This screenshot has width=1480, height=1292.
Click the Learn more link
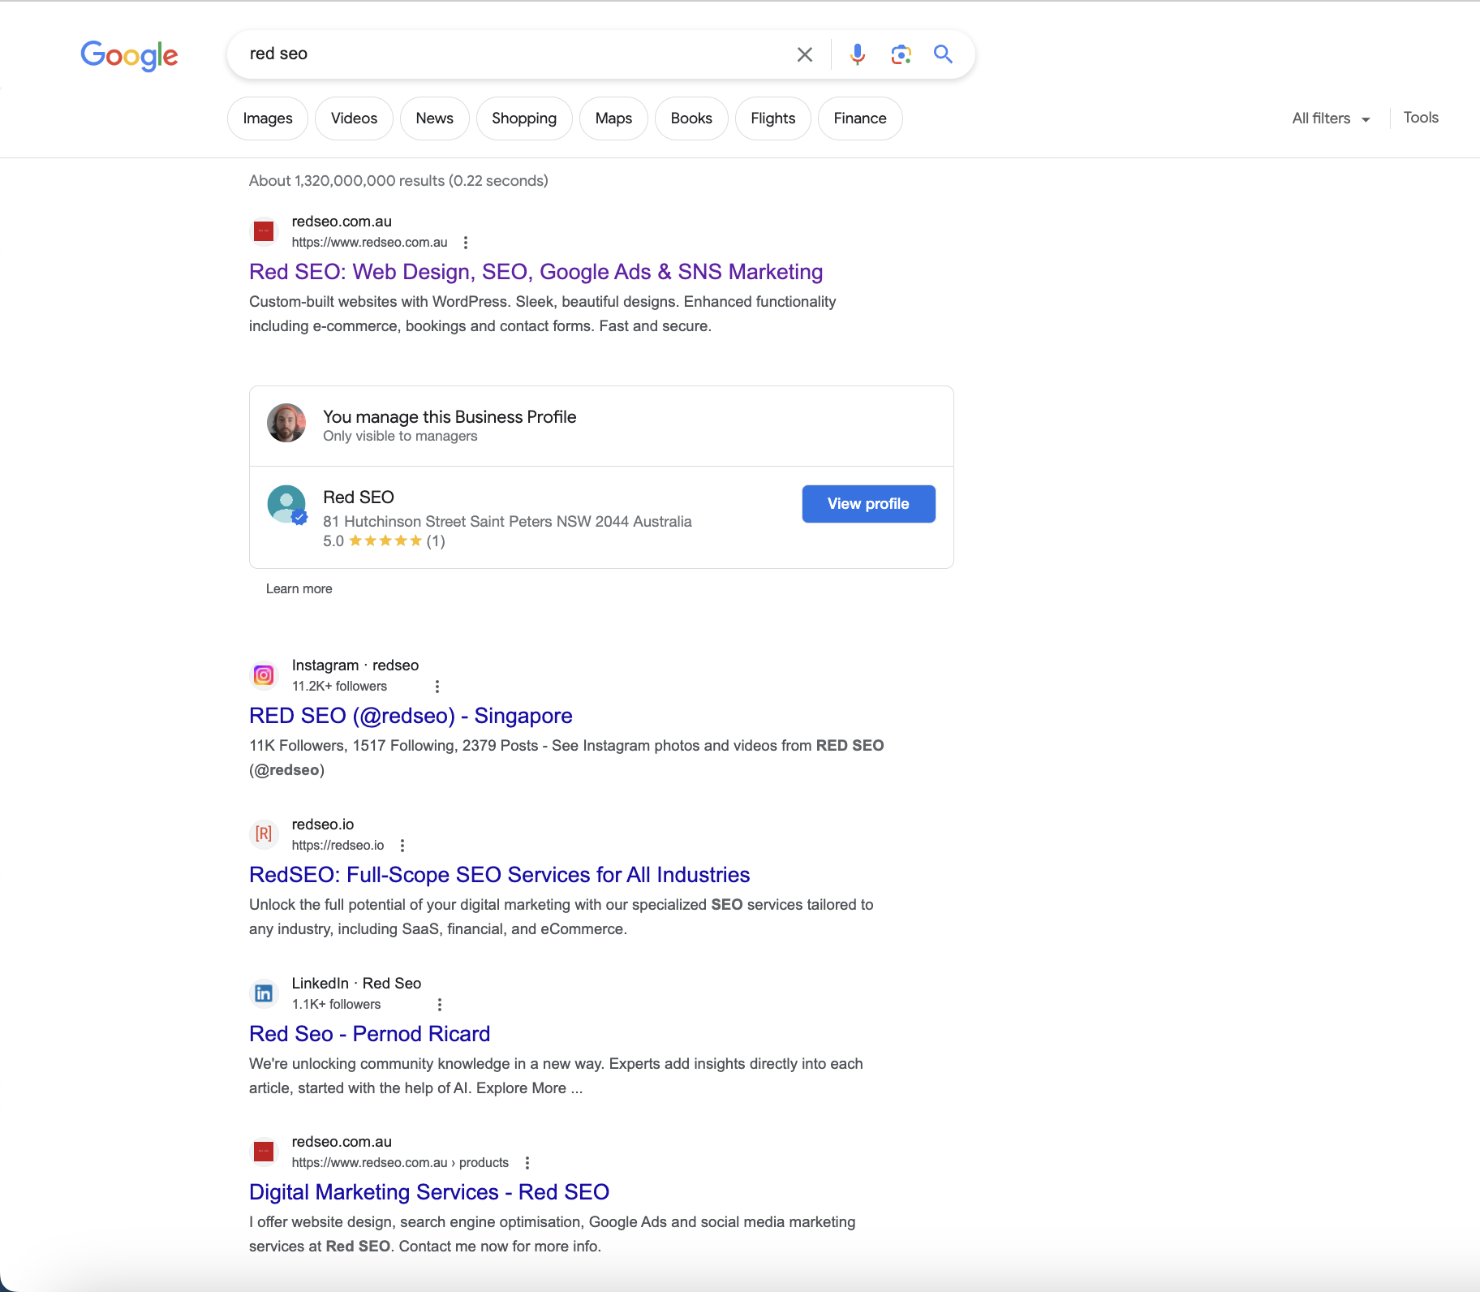[299, 589]
